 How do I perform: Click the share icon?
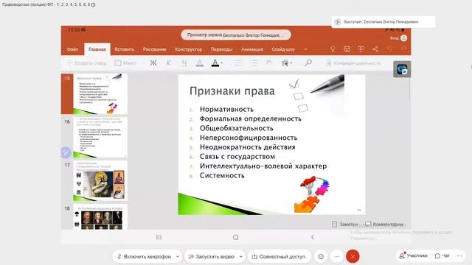pyautogui.click(x=375, y=49)
